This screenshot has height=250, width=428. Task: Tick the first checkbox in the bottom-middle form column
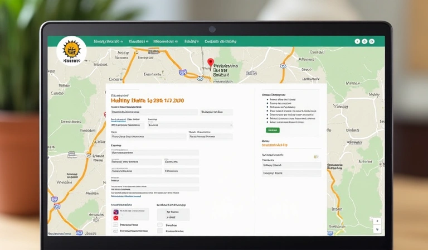coord(160,224)
